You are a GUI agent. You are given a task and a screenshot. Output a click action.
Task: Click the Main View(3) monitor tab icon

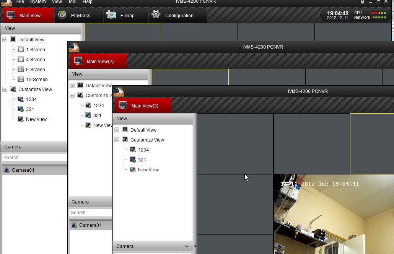(123, 105)
